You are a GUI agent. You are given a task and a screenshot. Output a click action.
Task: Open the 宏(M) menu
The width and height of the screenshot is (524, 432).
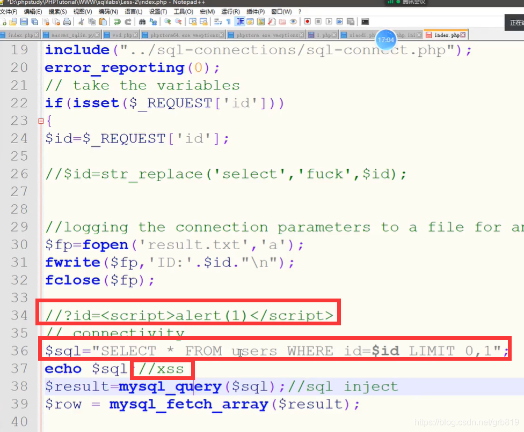click(207, 12)
